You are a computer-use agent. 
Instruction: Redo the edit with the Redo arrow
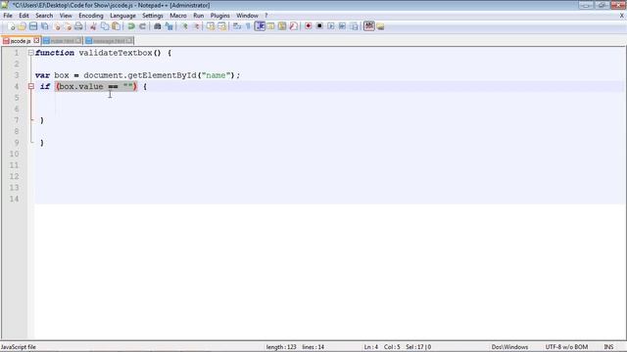[x=142, y=26]
